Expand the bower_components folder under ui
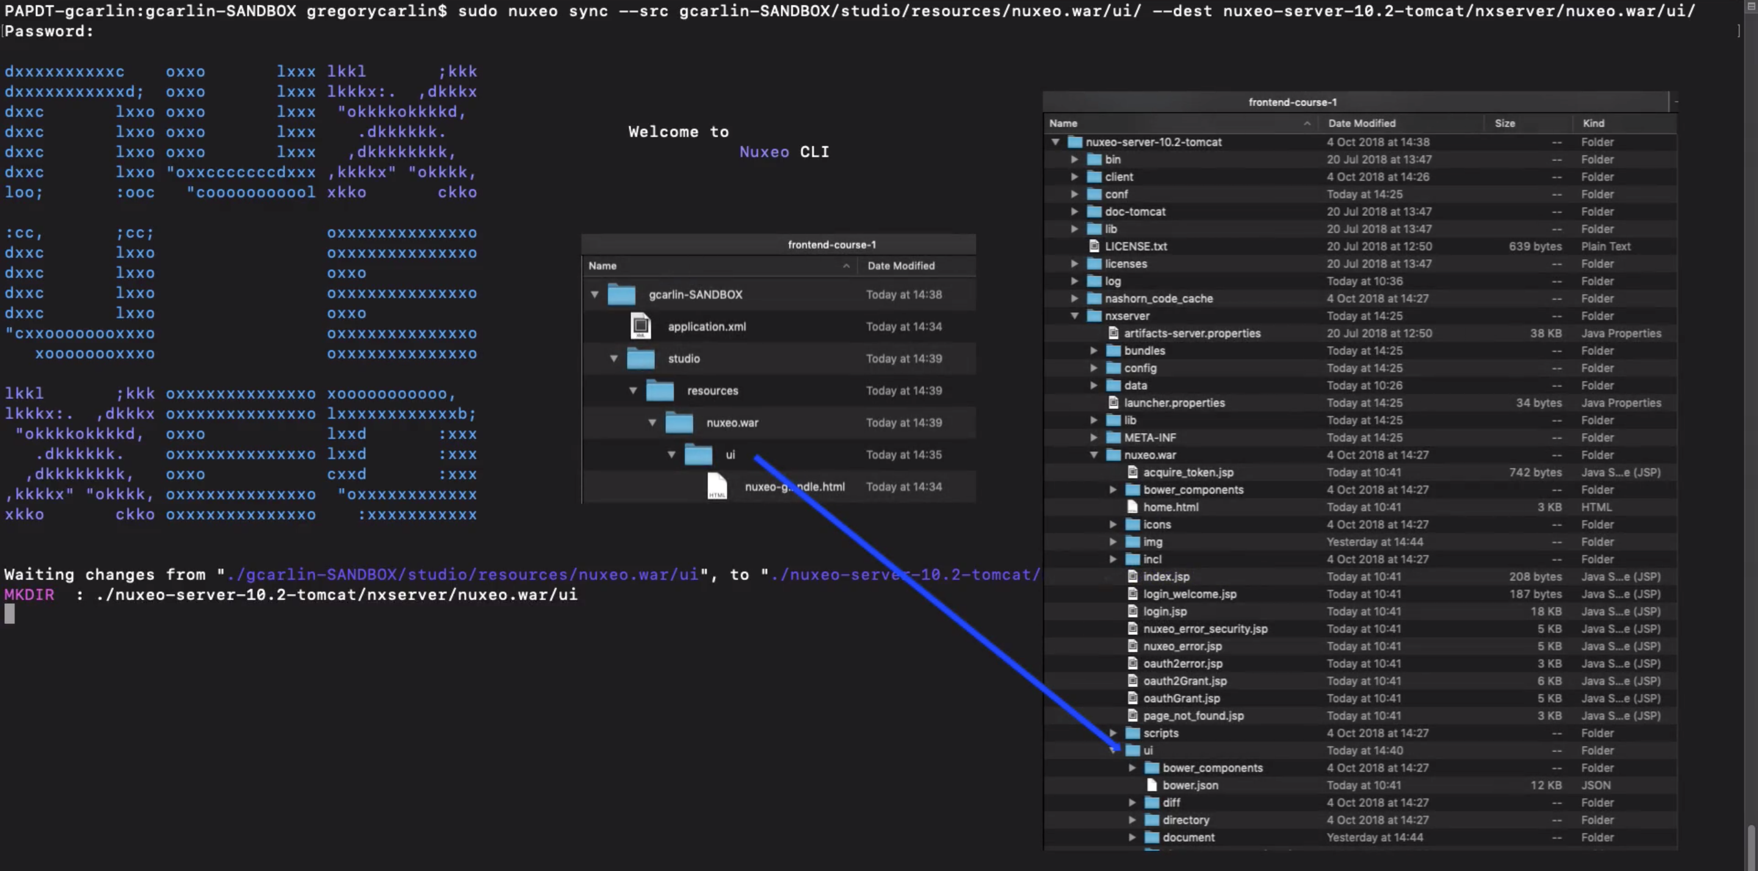The height and width of the screenshot is (871, 1758). click(x=1132, y=767)
